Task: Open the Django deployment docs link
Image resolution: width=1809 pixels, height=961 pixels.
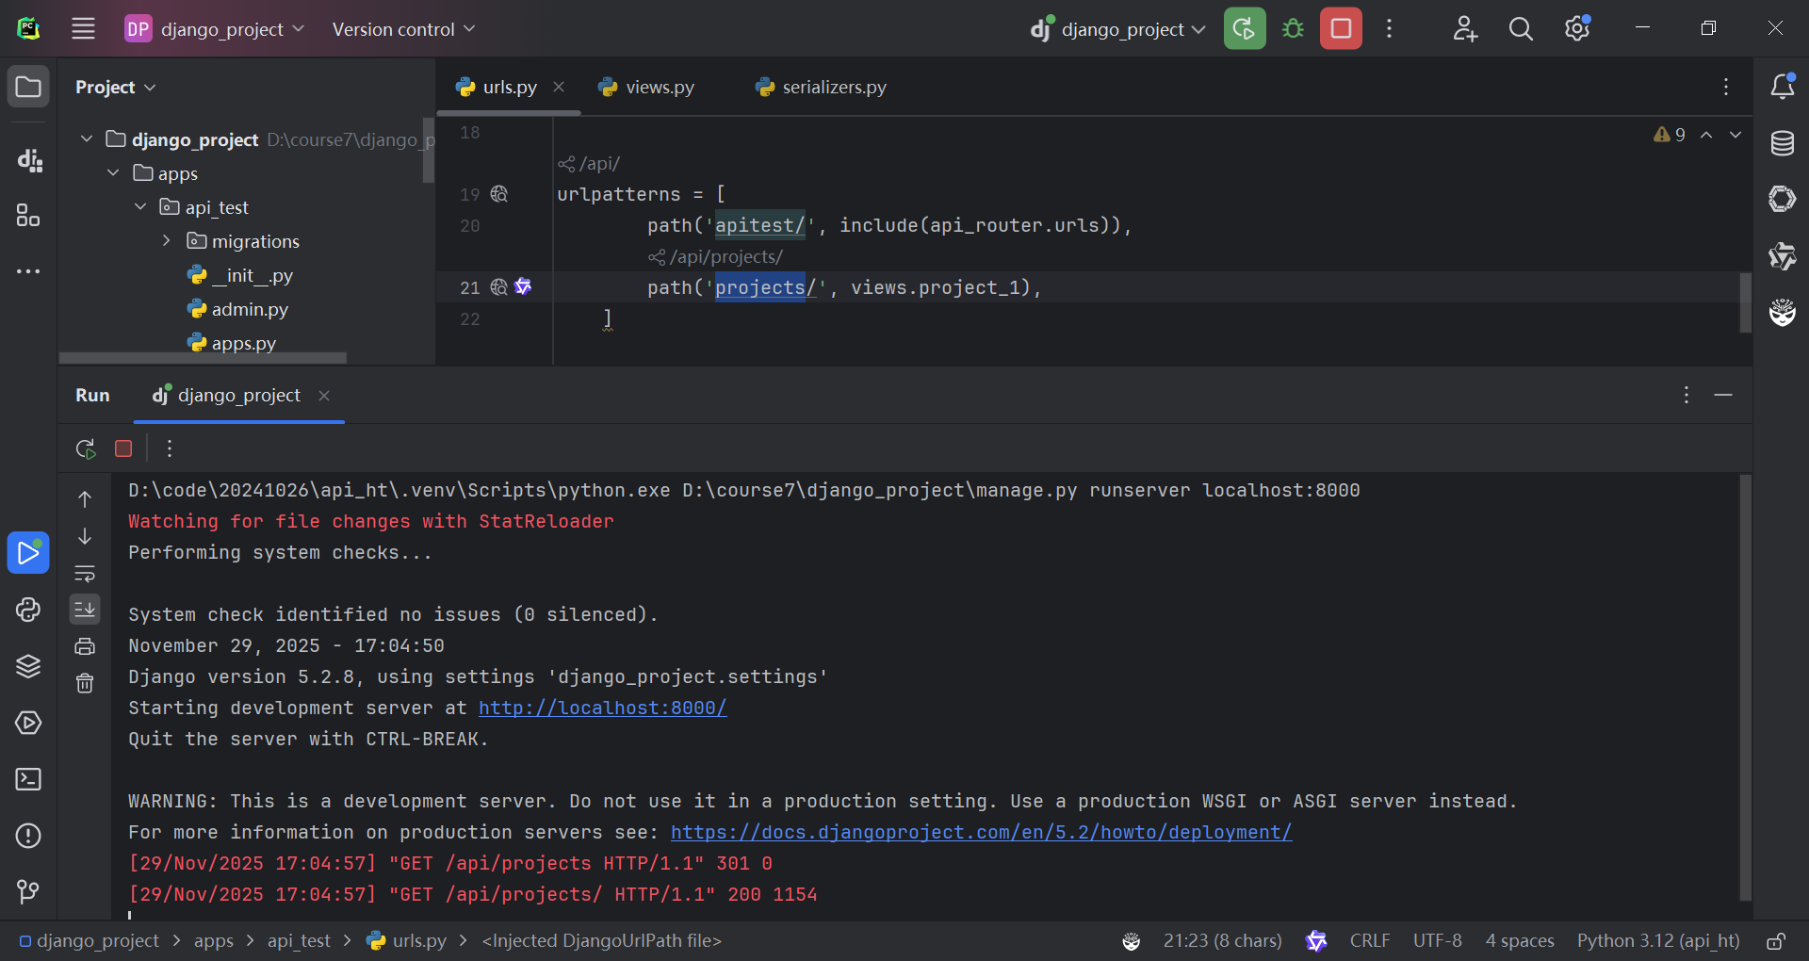Action: click(982, 832)
